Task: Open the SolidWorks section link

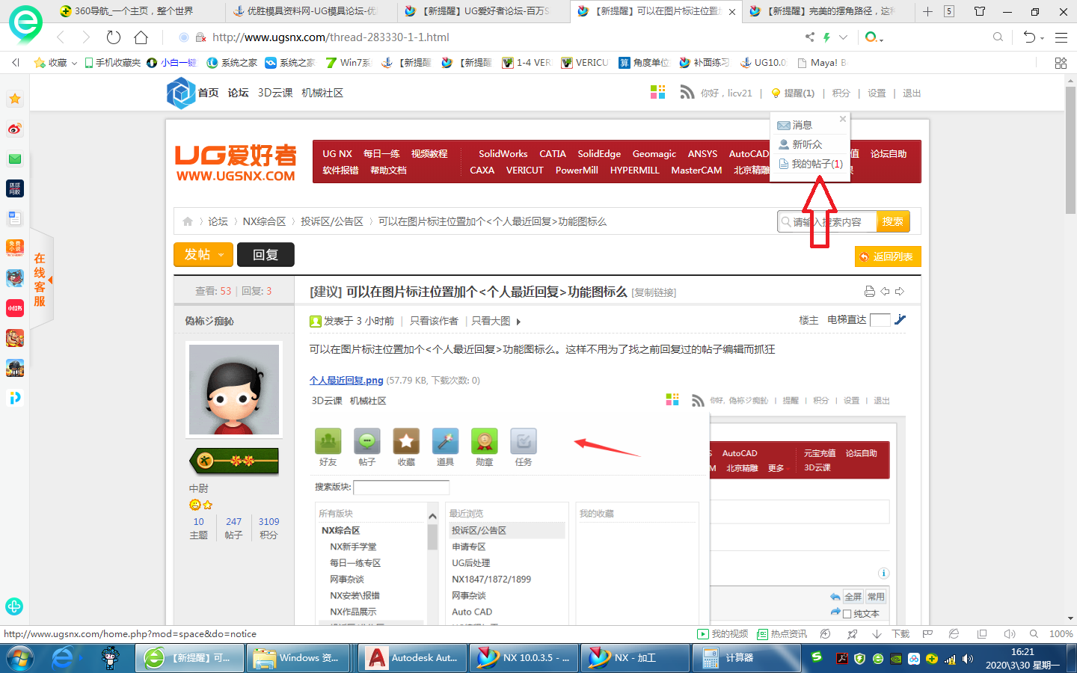Action: click(503, 153)
